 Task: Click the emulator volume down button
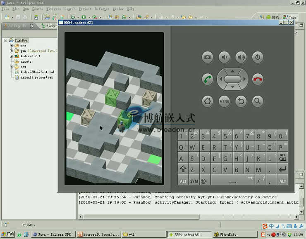coord(224,57)
